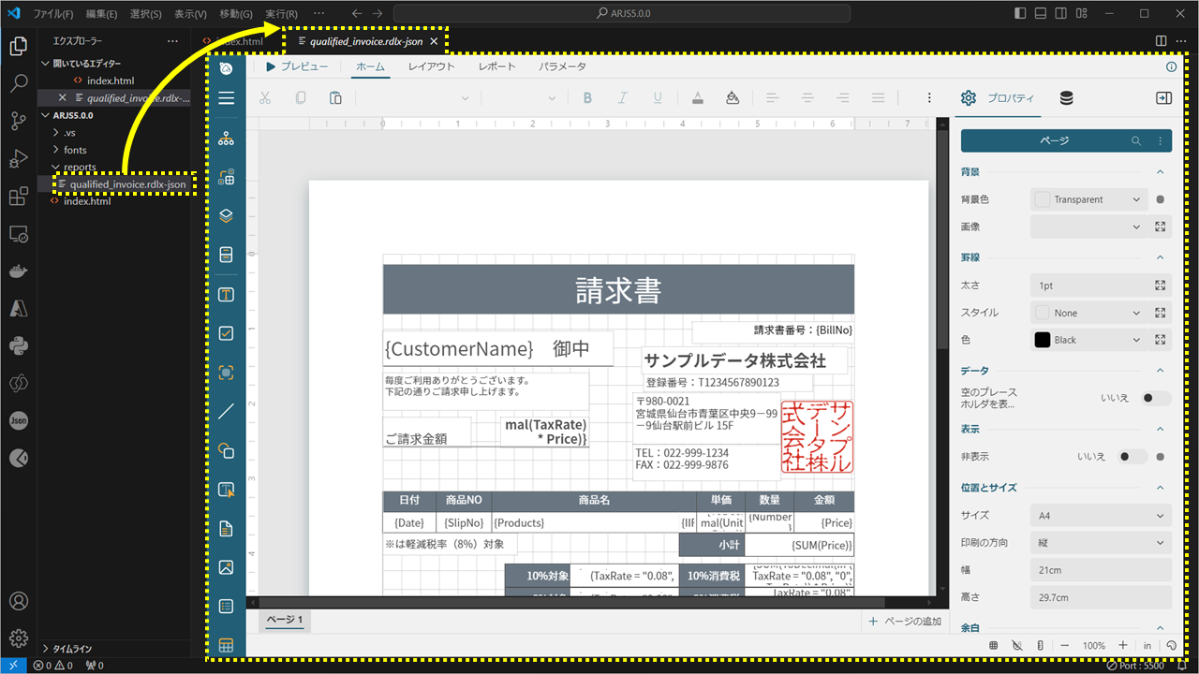Turn on the 非表示 toggle

click(1131, 456)
